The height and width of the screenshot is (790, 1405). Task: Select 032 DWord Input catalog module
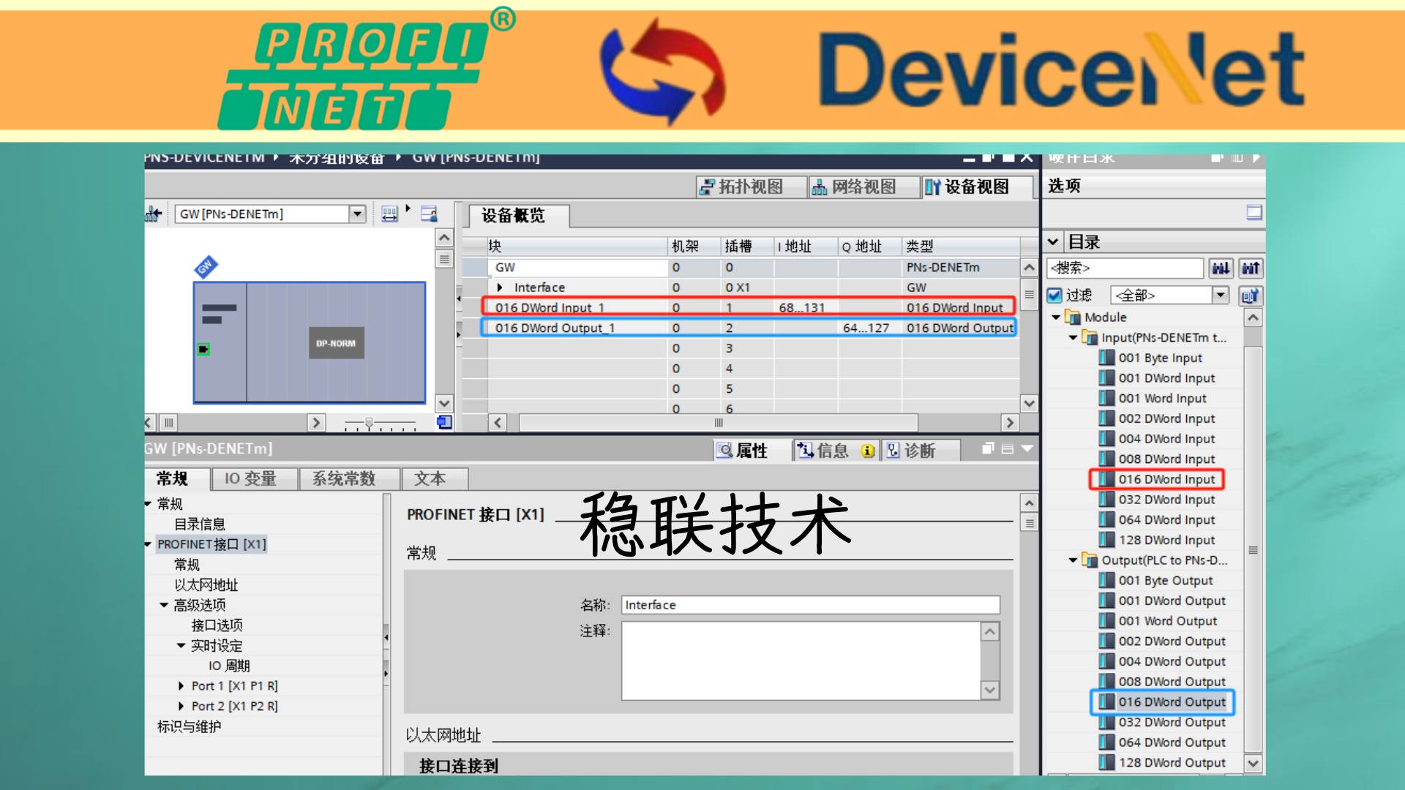[1166, 500]
